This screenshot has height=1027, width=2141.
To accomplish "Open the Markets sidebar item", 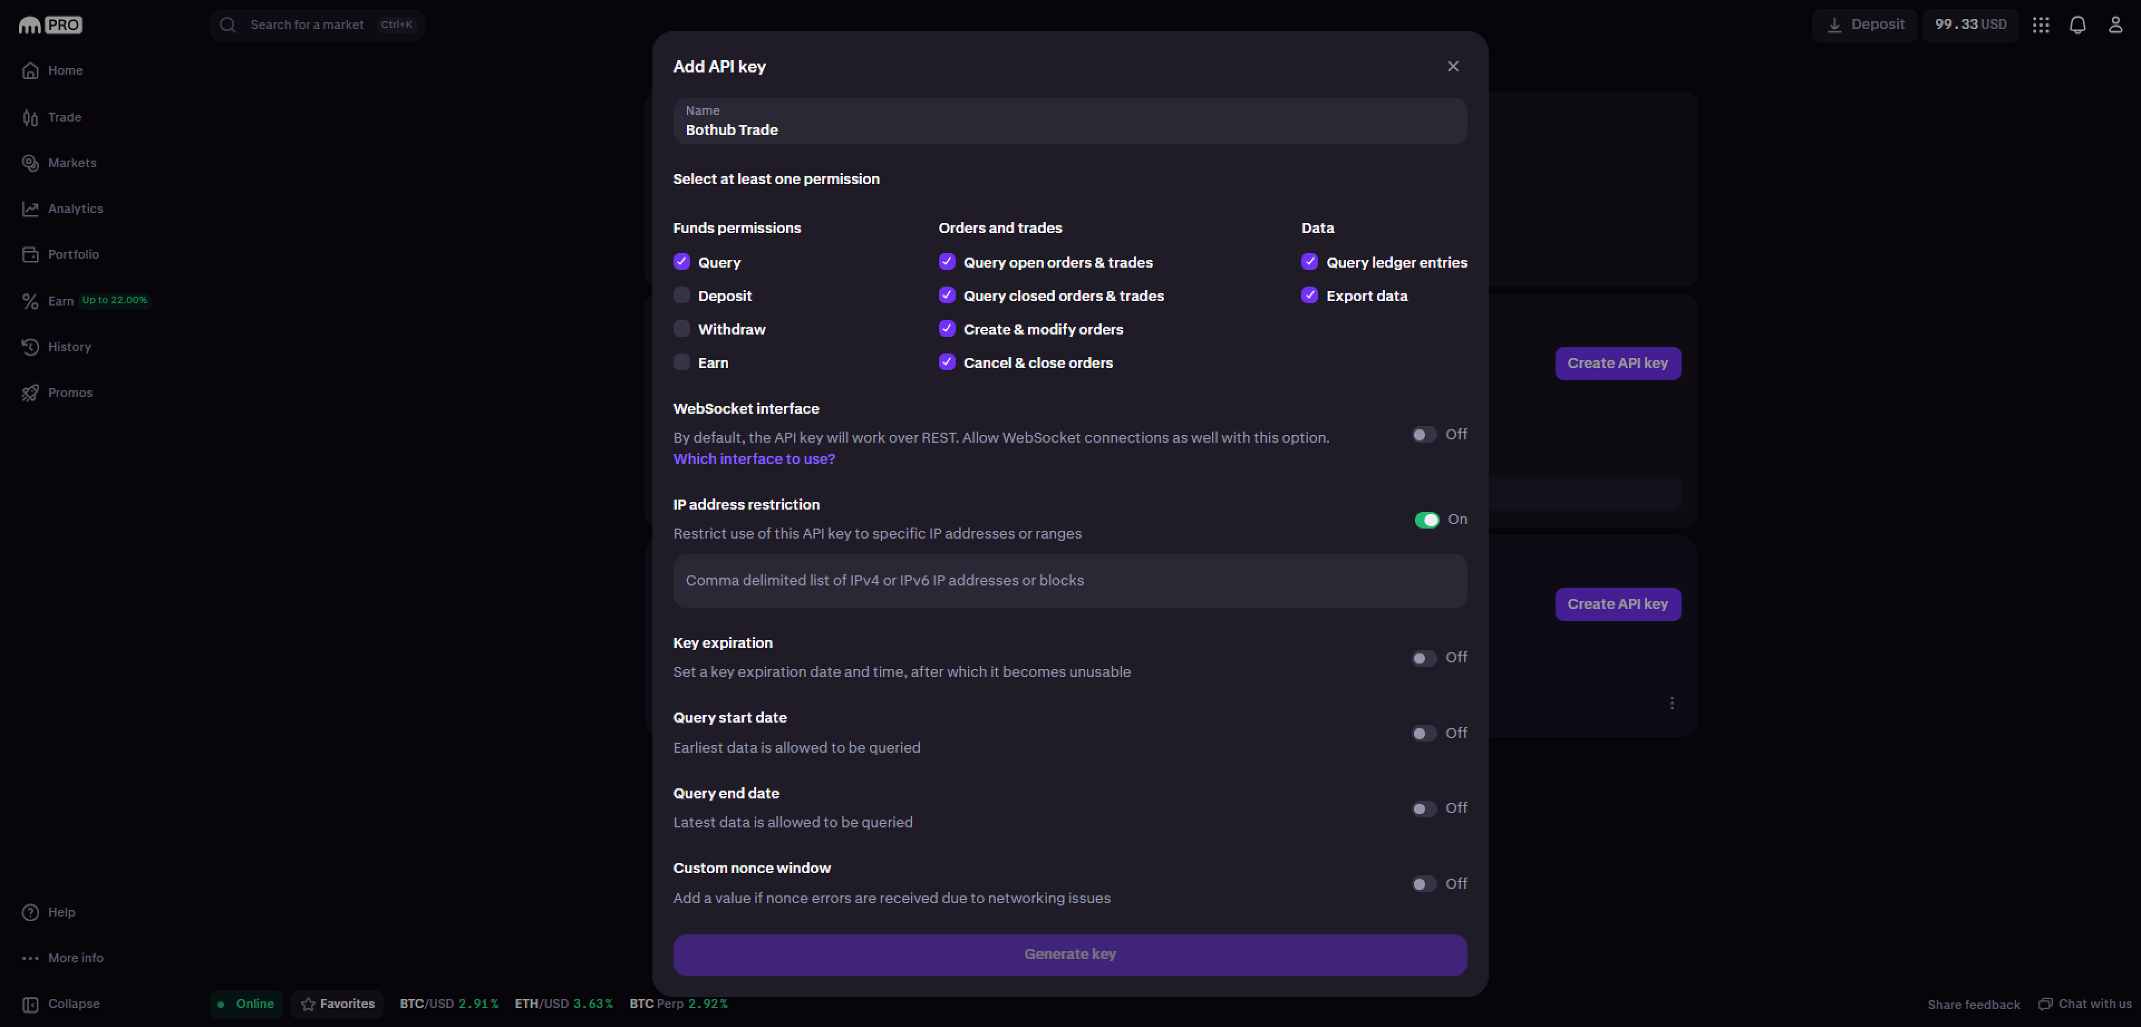I will coord(71,163).
